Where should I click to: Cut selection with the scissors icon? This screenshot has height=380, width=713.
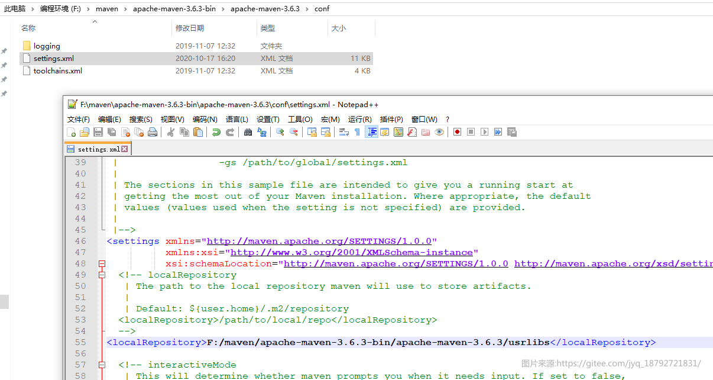point(170,132)
